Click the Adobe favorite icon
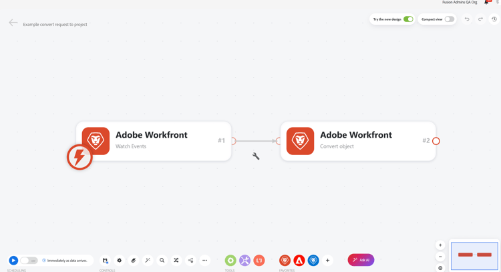Image resolution: width=501 pixels, height=272 pixels. [x=299, y=261]
